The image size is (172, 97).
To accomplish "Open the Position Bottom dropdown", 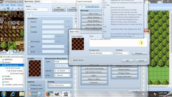I will (x=123, y=53).
